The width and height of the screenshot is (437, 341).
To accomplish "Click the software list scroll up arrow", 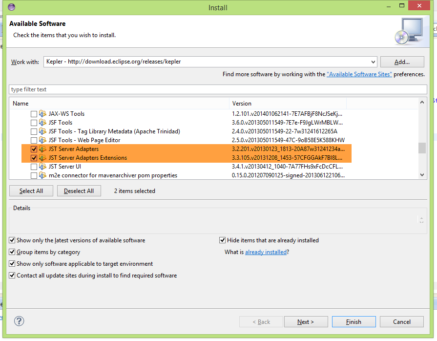I will tap(422, 102).
